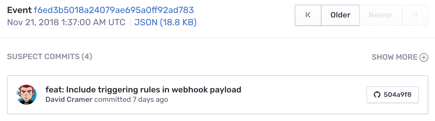Click the David Cramer author name
Viewport: 435px width, 121px height.
[69, 99]
